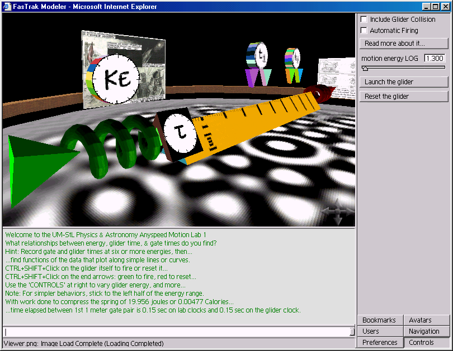Viewport: 453px width, 351px height.
Task: Click the navigation arrows cross icon
Action: 338,212
